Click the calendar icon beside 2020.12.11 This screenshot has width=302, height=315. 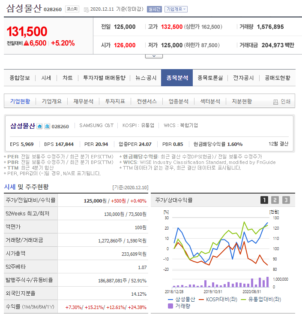pos(86,9)
